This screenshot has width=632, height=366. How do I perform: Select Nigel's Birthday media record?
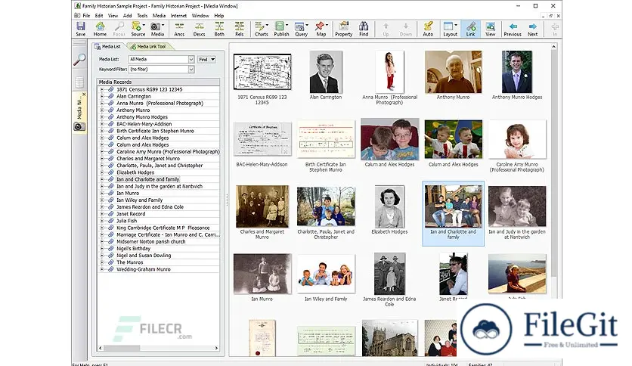(x=133, y=248)
